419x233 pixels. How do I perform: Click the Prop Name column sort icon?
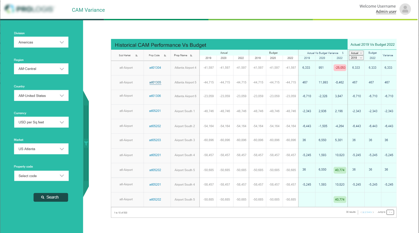pos(191,55)
